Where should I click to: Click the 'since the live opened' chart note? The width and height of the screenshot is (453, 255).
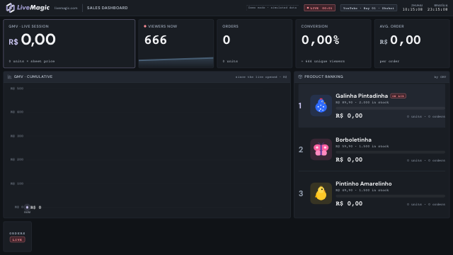(261, 77)
